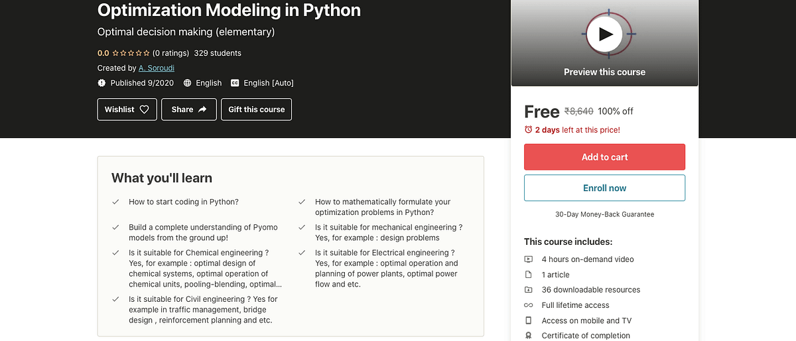Open instructor A. Soroudi profile link
The image size is (796, 341).
click(157, 68)
